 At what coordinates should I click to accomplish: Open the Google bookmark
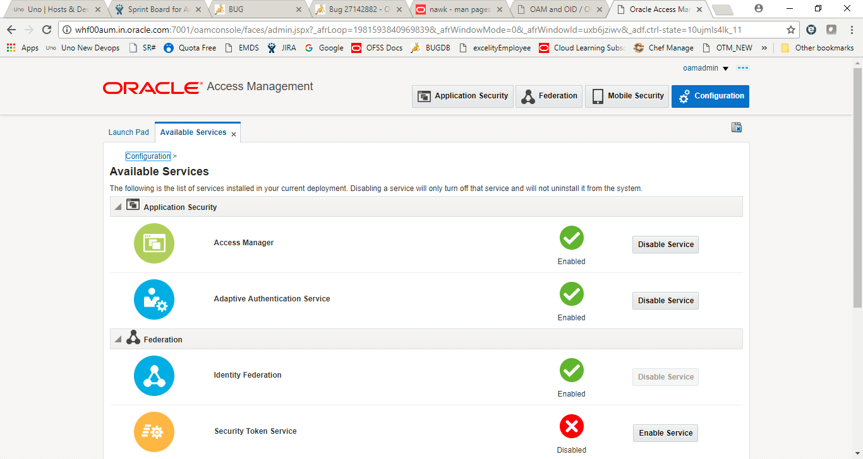coord(323,48)
